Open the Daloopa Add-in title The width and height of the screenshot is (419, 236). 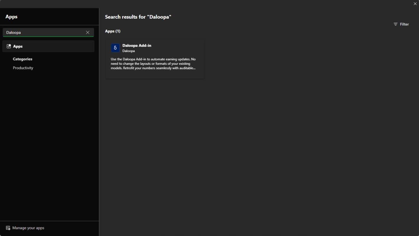(137, 46)
